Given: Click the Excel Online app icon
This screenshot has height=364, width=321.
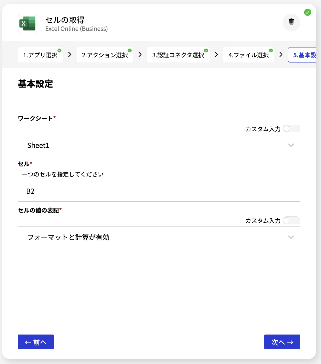Looking at the screenshot, I should pyautogui.click(x=28, y=23).
